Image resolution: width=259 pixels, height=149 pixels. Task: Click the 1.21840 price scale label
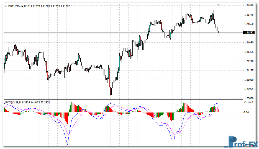(x=249, y=6)
